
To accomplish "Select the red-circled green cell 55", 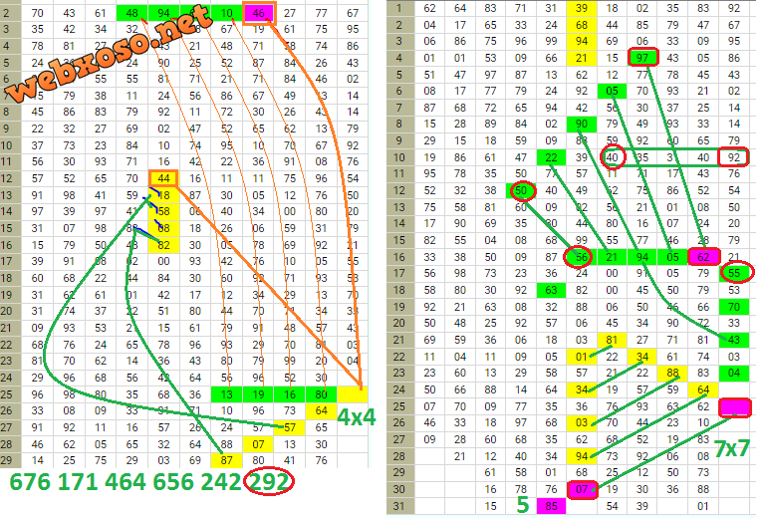I will [734, 273].
